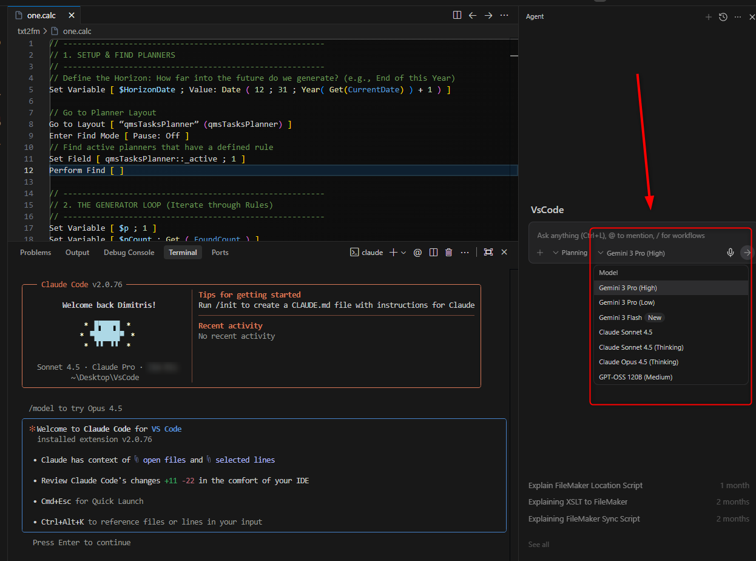
Task: Open the Problems panel tab
Action: coord(35,253)
